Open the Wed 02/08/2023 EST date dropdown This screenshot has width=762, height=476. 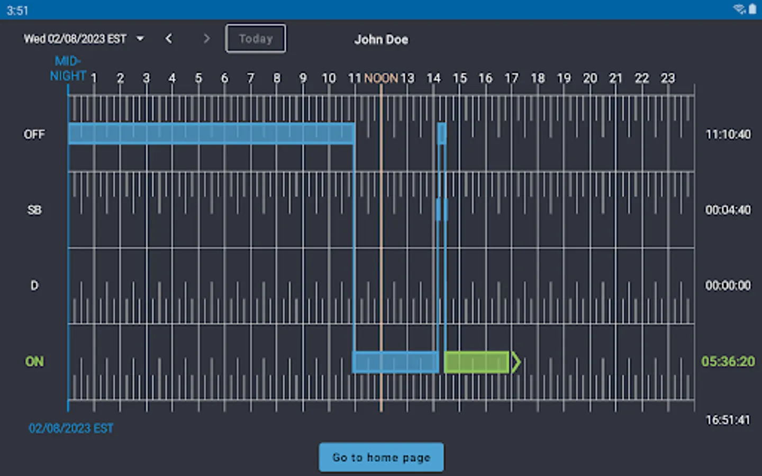[x=74, y=38]
